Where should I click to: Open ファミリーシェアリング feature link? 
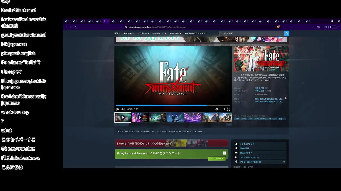point(250,157)
